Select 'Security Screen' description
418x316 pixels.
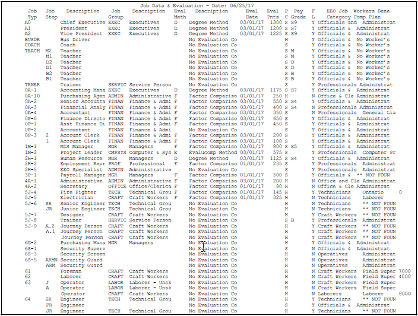(x=83, y=254)
